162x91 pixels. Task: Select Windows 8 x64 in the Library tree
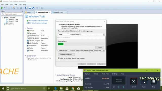pyautogui.click(x=13, y=22)
